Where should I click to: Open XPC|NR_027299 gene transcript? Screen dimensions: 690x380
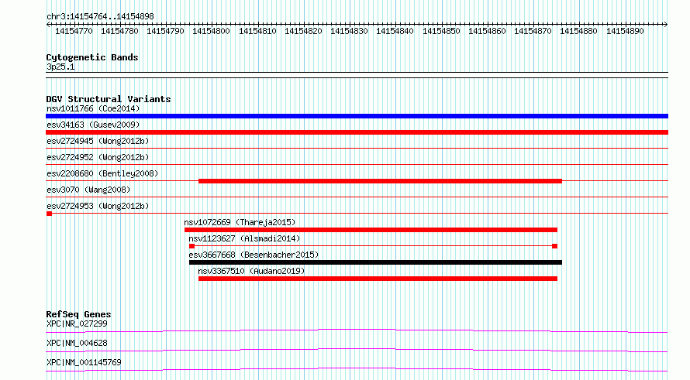click(x=77, y=324)
